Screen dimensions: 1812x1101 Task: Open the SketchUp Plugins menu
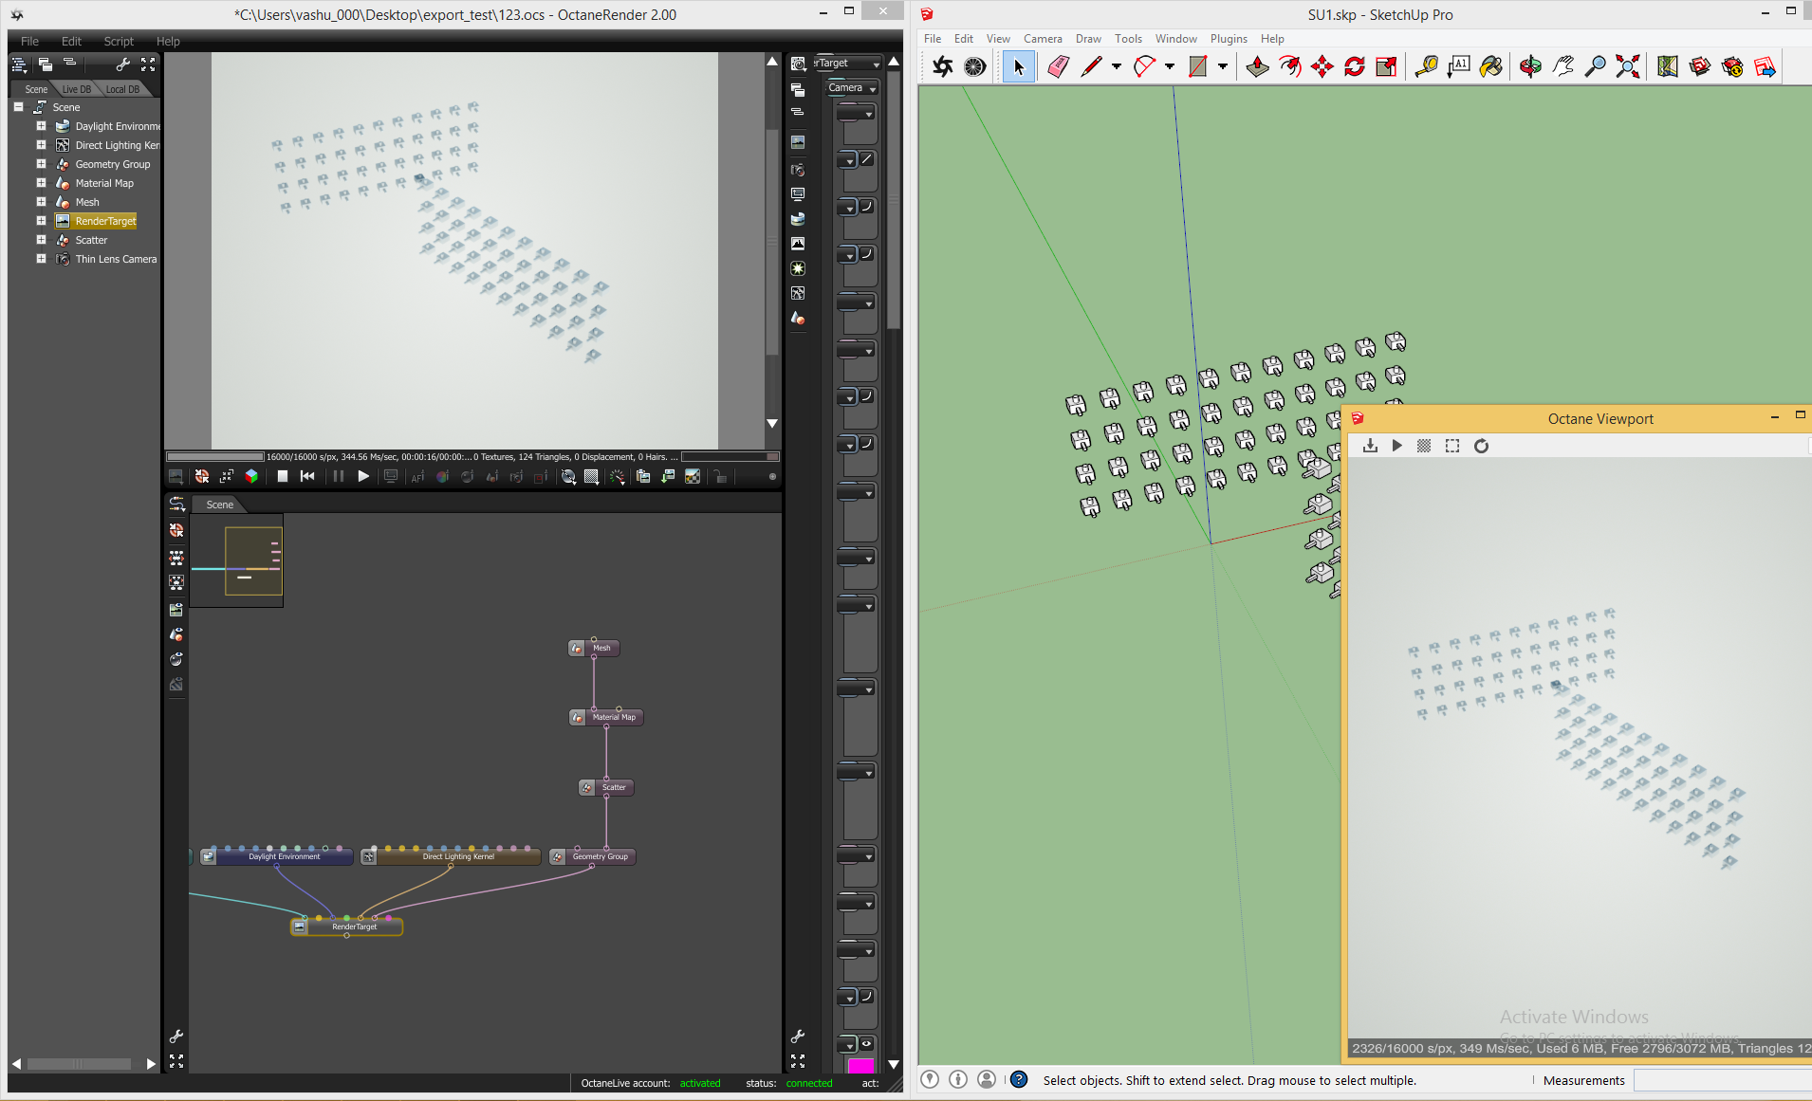(1229, 39)
